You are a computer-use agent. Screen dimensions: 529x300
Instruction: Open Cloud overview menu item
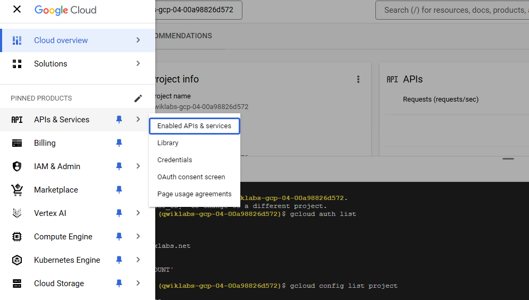[78, 40]
